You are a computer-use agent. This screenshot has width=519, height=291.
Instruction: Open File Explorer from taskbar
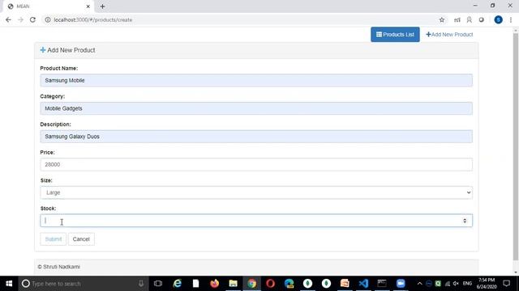[233, 284]
